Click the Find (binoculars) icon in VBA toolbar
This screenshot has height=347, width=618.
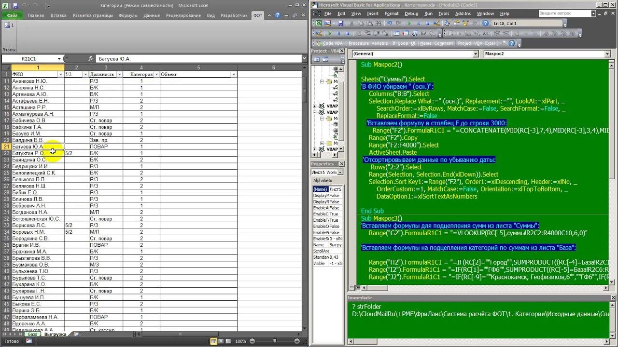pyautogui.click(x=379, y=23)
